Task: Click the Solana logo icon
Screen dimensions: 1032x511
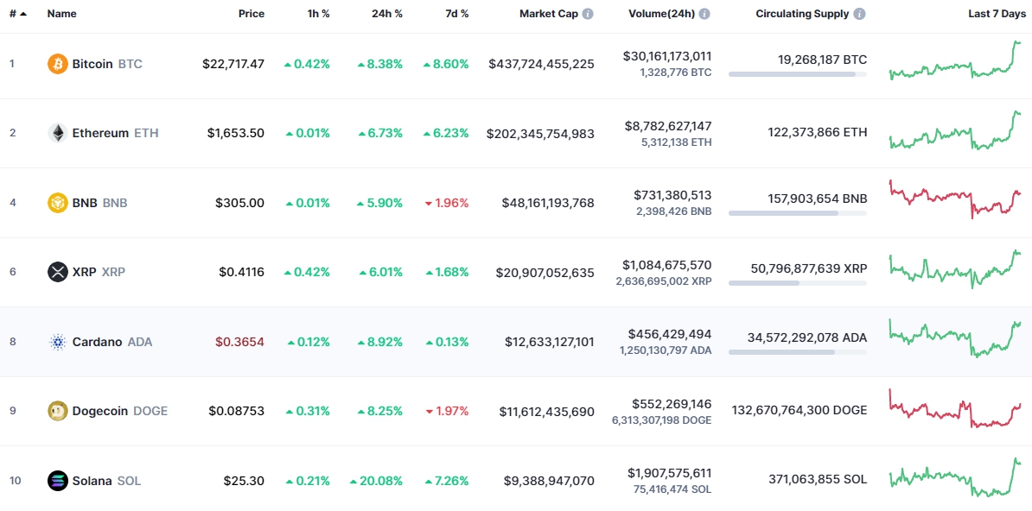Action: click(x=58, y=481)
